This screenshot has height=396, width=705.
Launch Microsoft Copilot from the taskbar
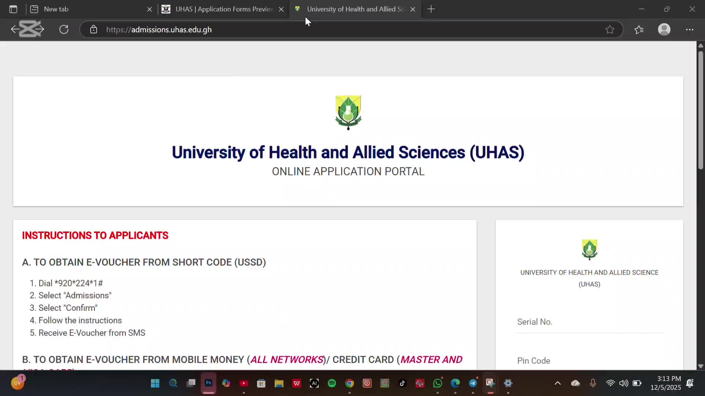point(226,383)
